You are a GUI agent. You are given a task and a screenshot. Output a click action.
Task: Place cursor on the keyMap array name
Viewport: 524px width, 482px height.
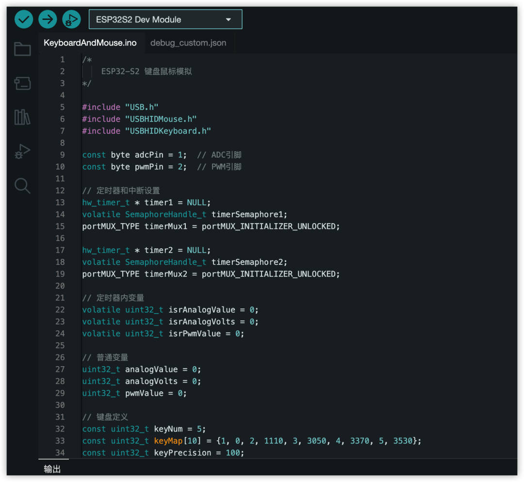point(168,441)
